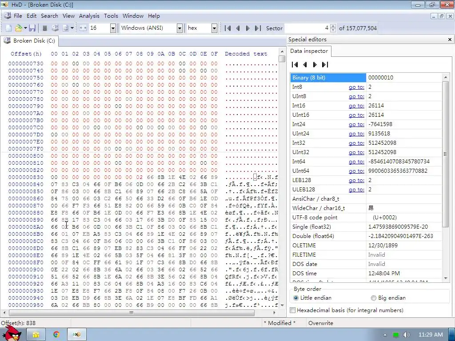Click the hex view horizontal scrollbar thumb
Image resolution: width=455 pixels, height=341 pixels.
132,313
